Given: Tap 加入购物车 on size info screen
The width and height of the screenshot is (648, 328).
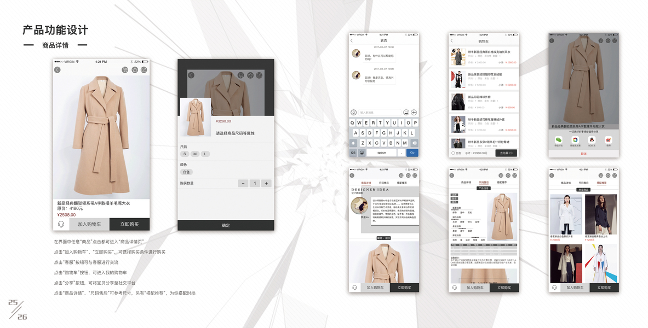Looking at the screenshot, I should 475,288.
